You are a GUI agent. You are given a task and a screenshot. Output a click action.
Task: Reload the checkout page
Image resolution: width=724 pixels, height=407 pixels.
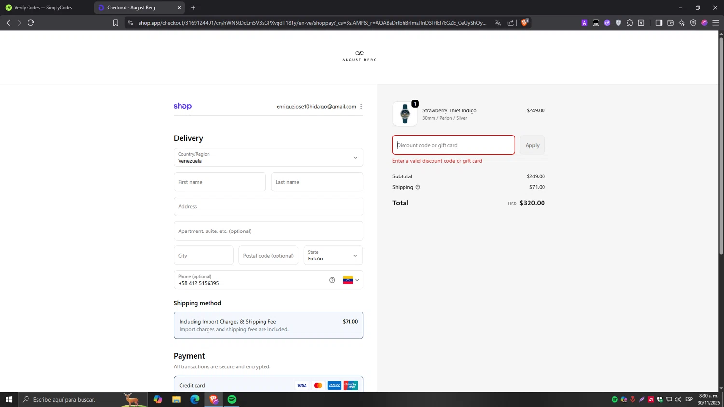click(31, 23)
